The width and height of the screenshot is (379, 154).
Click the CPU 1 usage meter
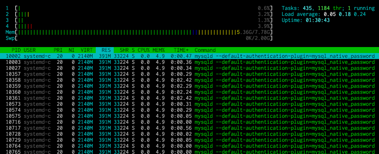[139, 8]
